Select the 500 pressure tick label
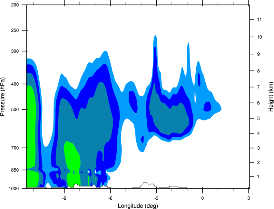Viewport: 274px width, 209px height. (x=15, y=109)
